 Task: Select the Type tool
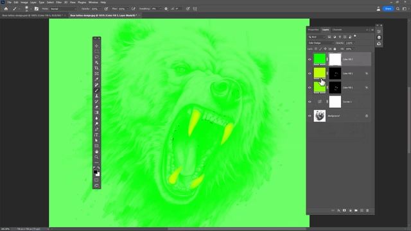pyautogui.click(x=96, y=135)
